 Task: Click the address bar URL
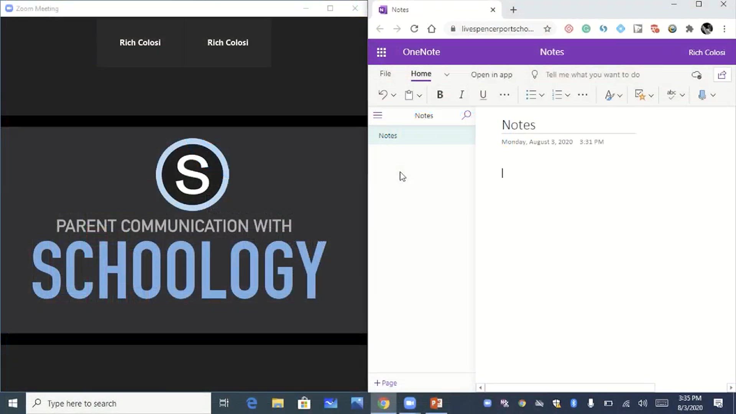tap(497, 29)
